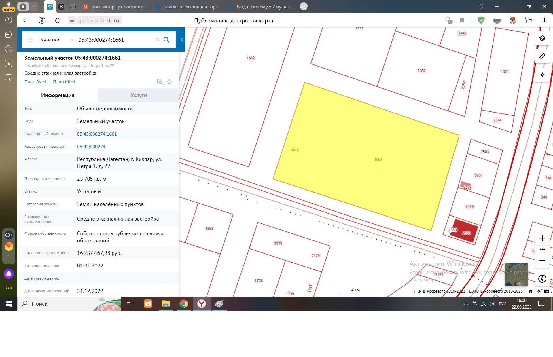The image size is (553, 357).
Task: Open a new browser tab
Action: point(304,6)
